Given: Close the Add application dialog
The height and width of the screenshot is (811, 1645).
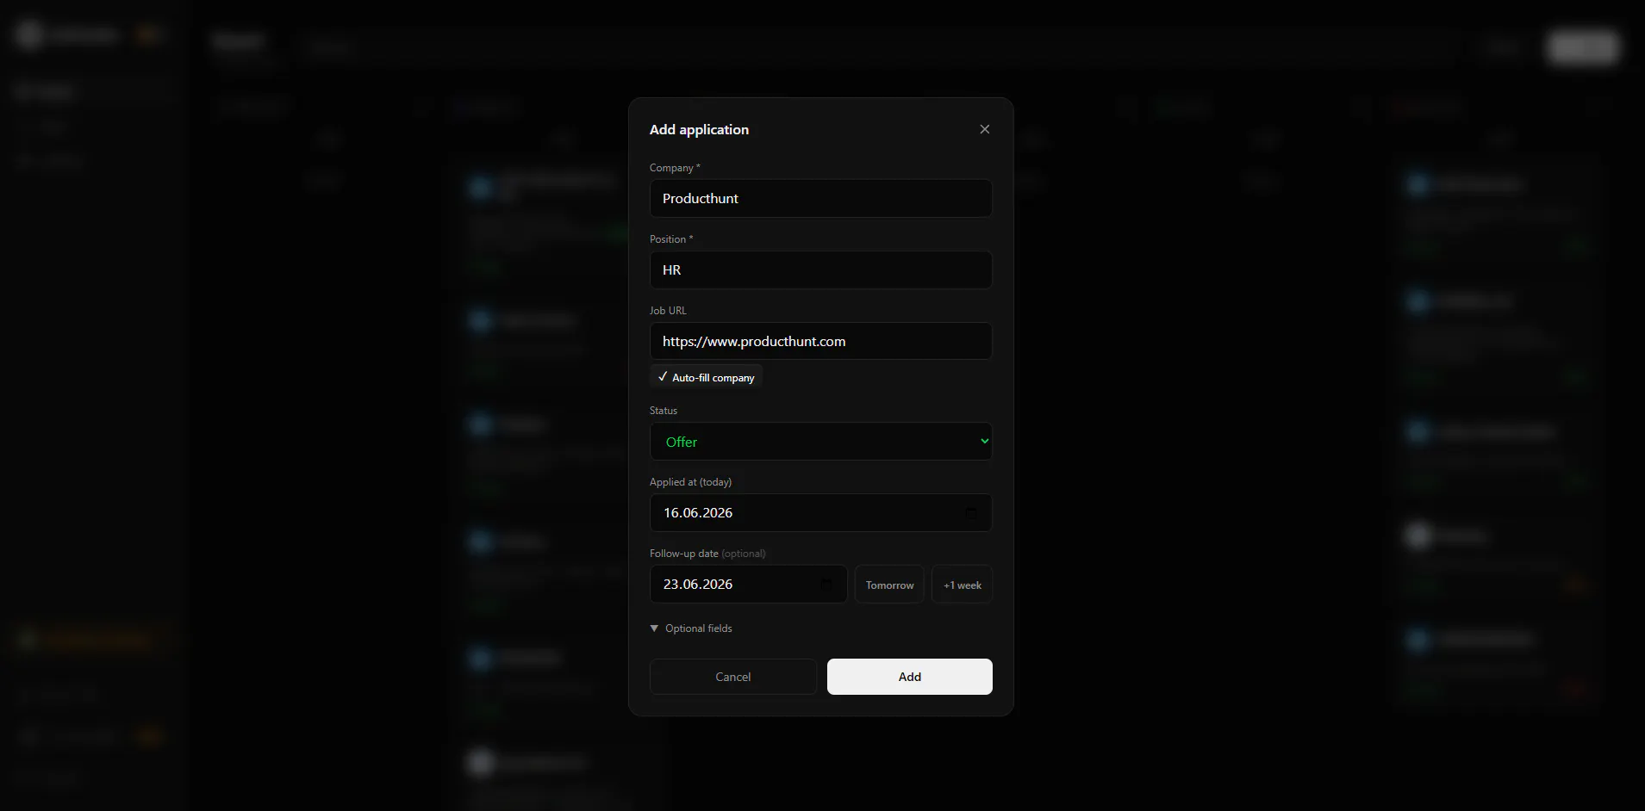Looking at the screenshot, I should (x=984, y=129).
